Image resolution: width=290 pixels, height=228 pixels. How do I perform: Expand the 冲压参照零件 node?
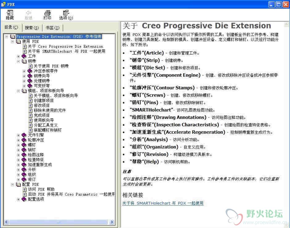point(24,71)
